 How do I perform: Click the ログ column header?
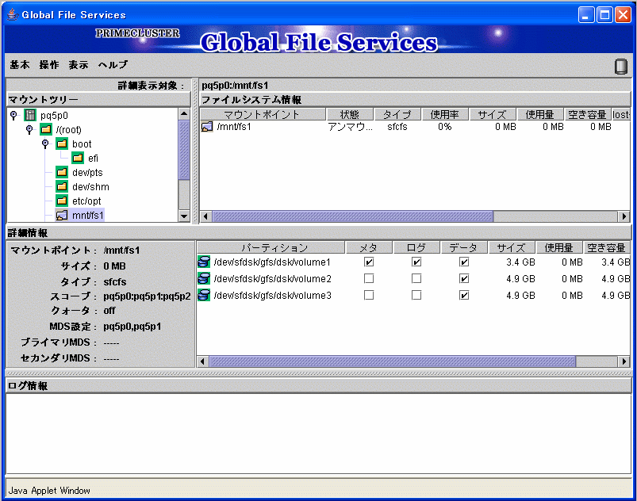point(416,247)
